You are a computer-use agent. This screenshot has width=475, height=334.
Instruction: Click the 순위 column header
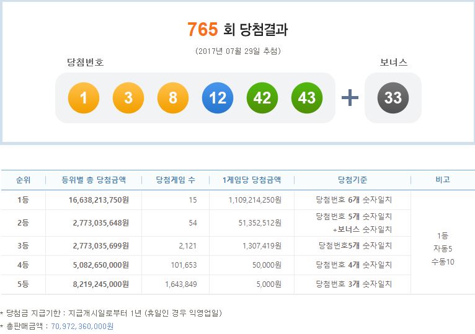[x=23, y=180]
